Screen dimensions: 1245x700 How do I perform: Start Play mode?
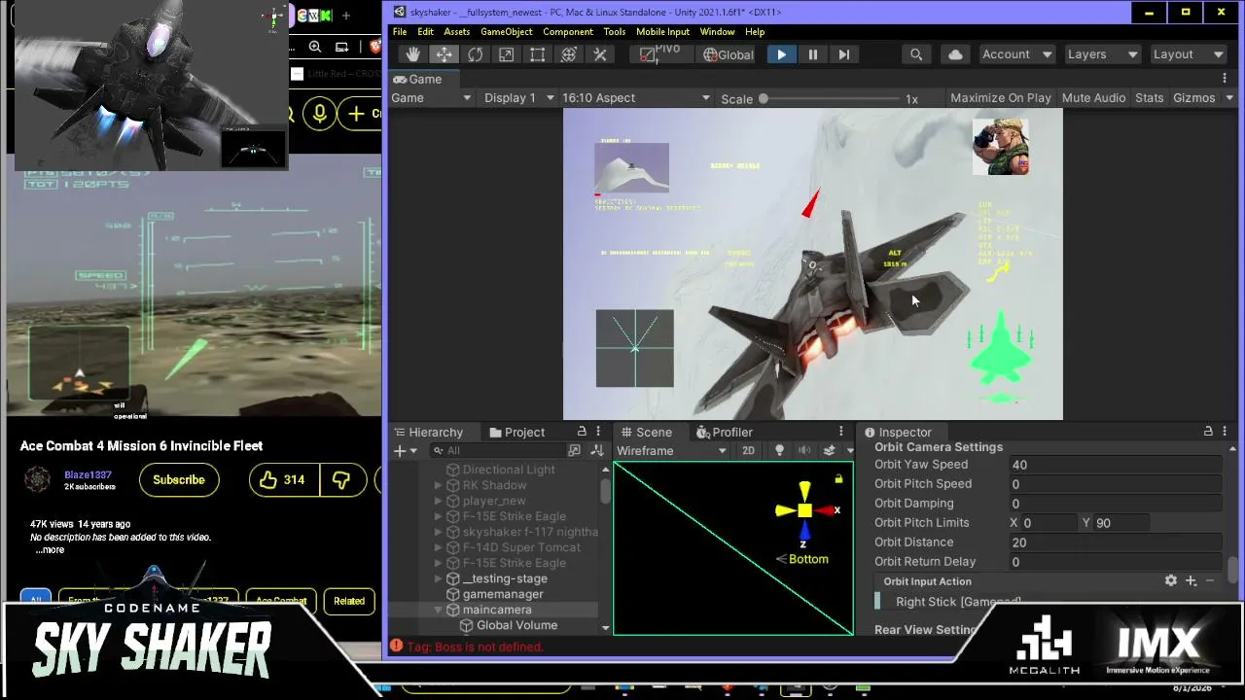[x=781, y=54]
